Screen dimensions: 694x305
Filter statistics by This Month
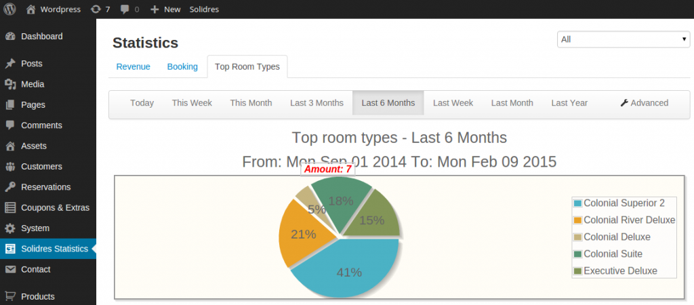251,103
